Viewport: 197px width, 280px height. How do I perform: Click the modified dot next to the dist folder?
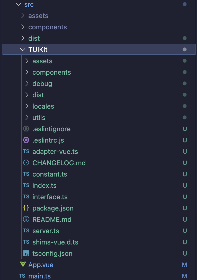[185, 38]
